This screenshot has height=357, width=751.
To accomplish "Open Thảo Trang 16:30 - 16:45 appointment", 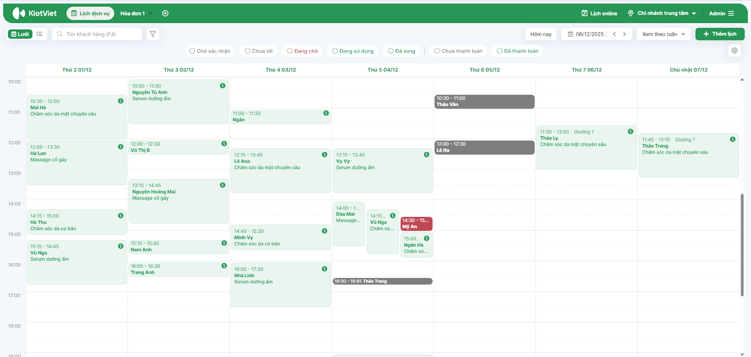I will (x=383, y=281).
